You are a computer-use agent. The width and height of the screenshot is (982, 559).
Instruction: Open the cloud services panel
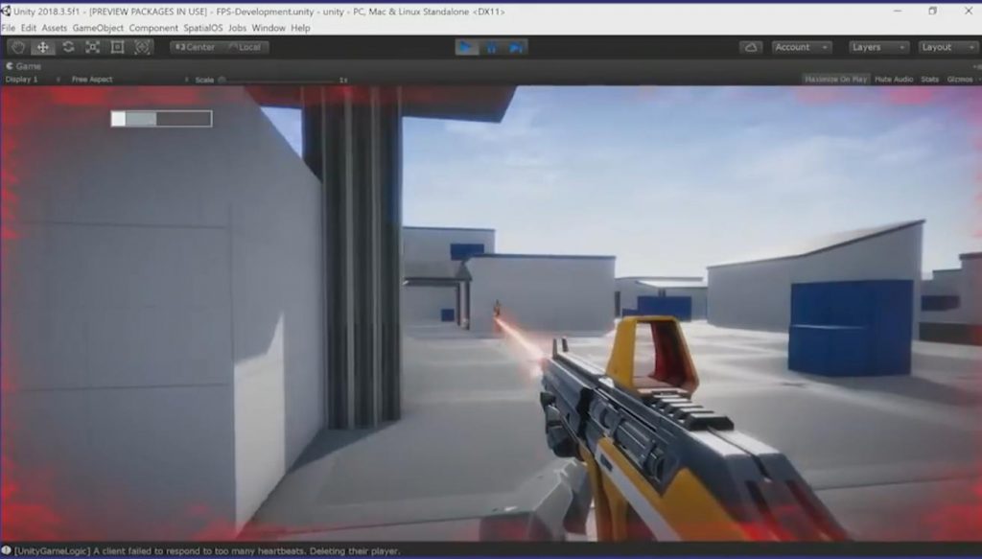tap(751, 47)
